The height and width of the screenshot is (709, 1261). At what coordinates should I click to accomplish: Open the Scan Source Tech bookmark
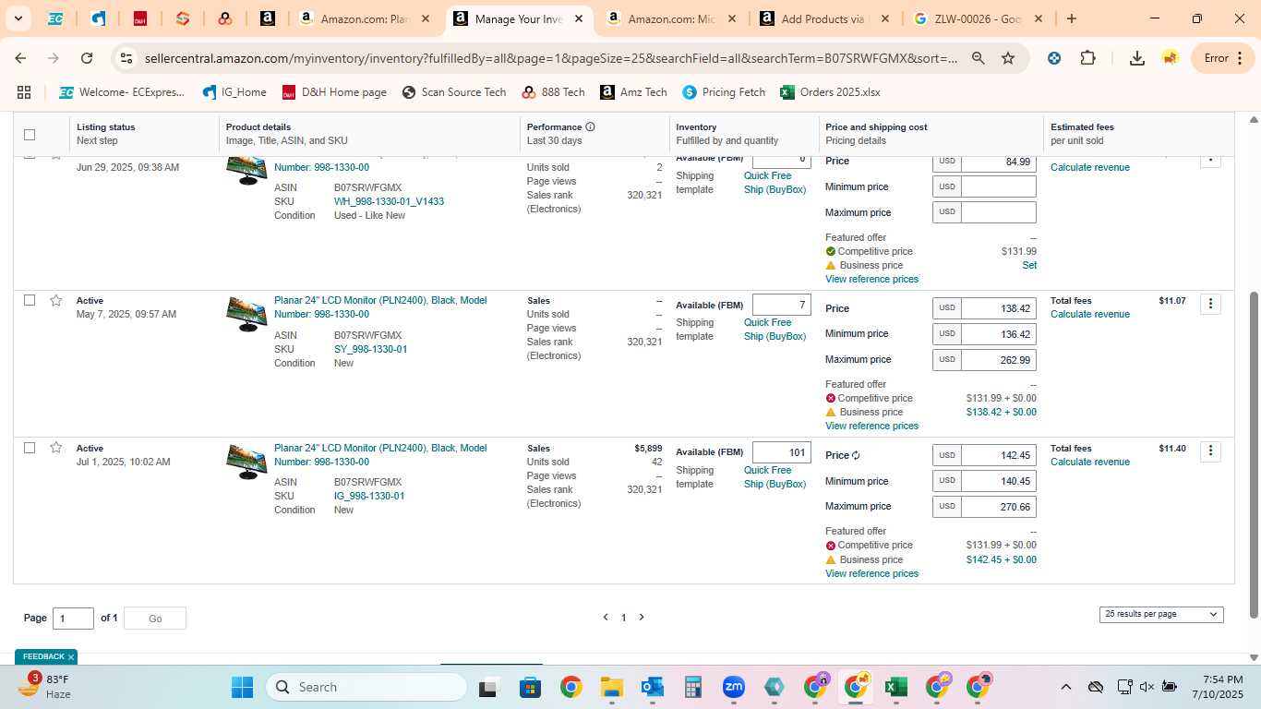click(x=454, y=92)
